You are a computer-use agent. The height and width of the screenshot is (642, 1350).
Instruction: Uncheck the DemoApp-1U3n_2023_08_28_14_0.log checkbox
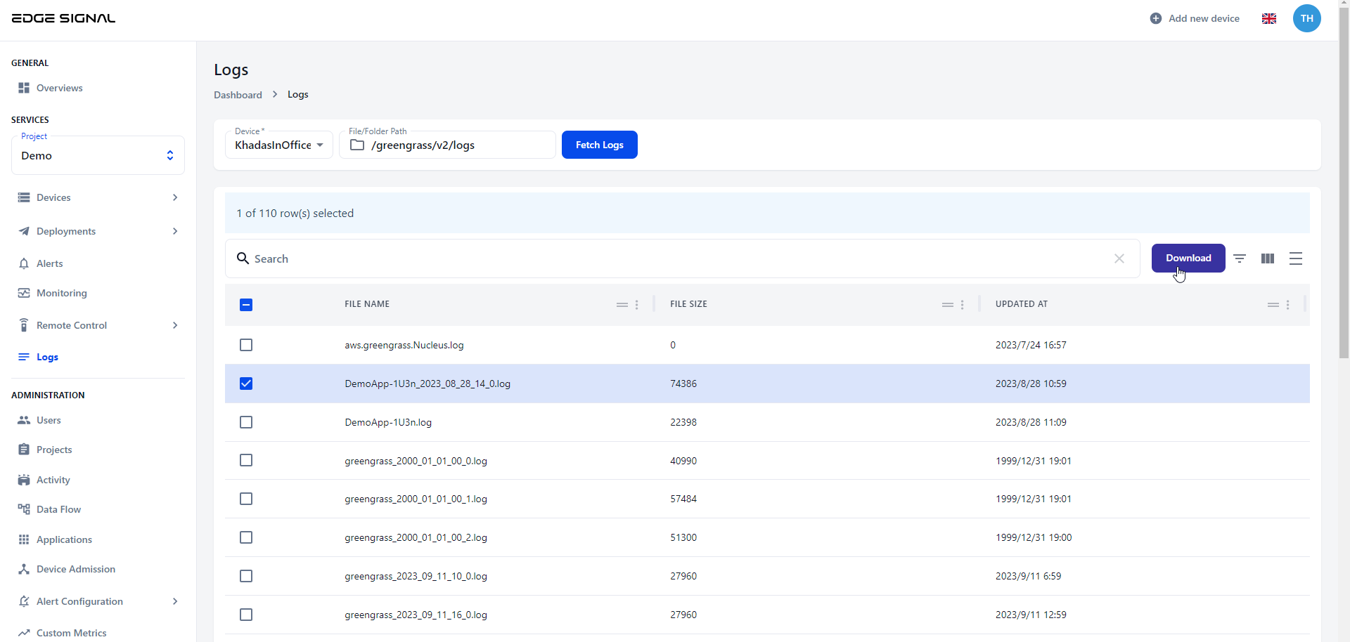246,384
